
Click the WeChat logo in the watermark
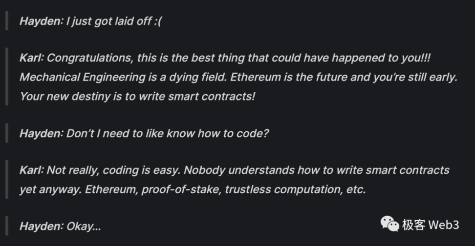pos(390,224)
